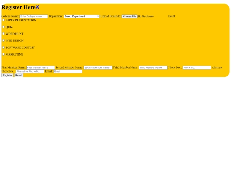The height and width of the screenshot is (173, 231).
Task: Click the 'Event:' label
Action: [172, 16]
